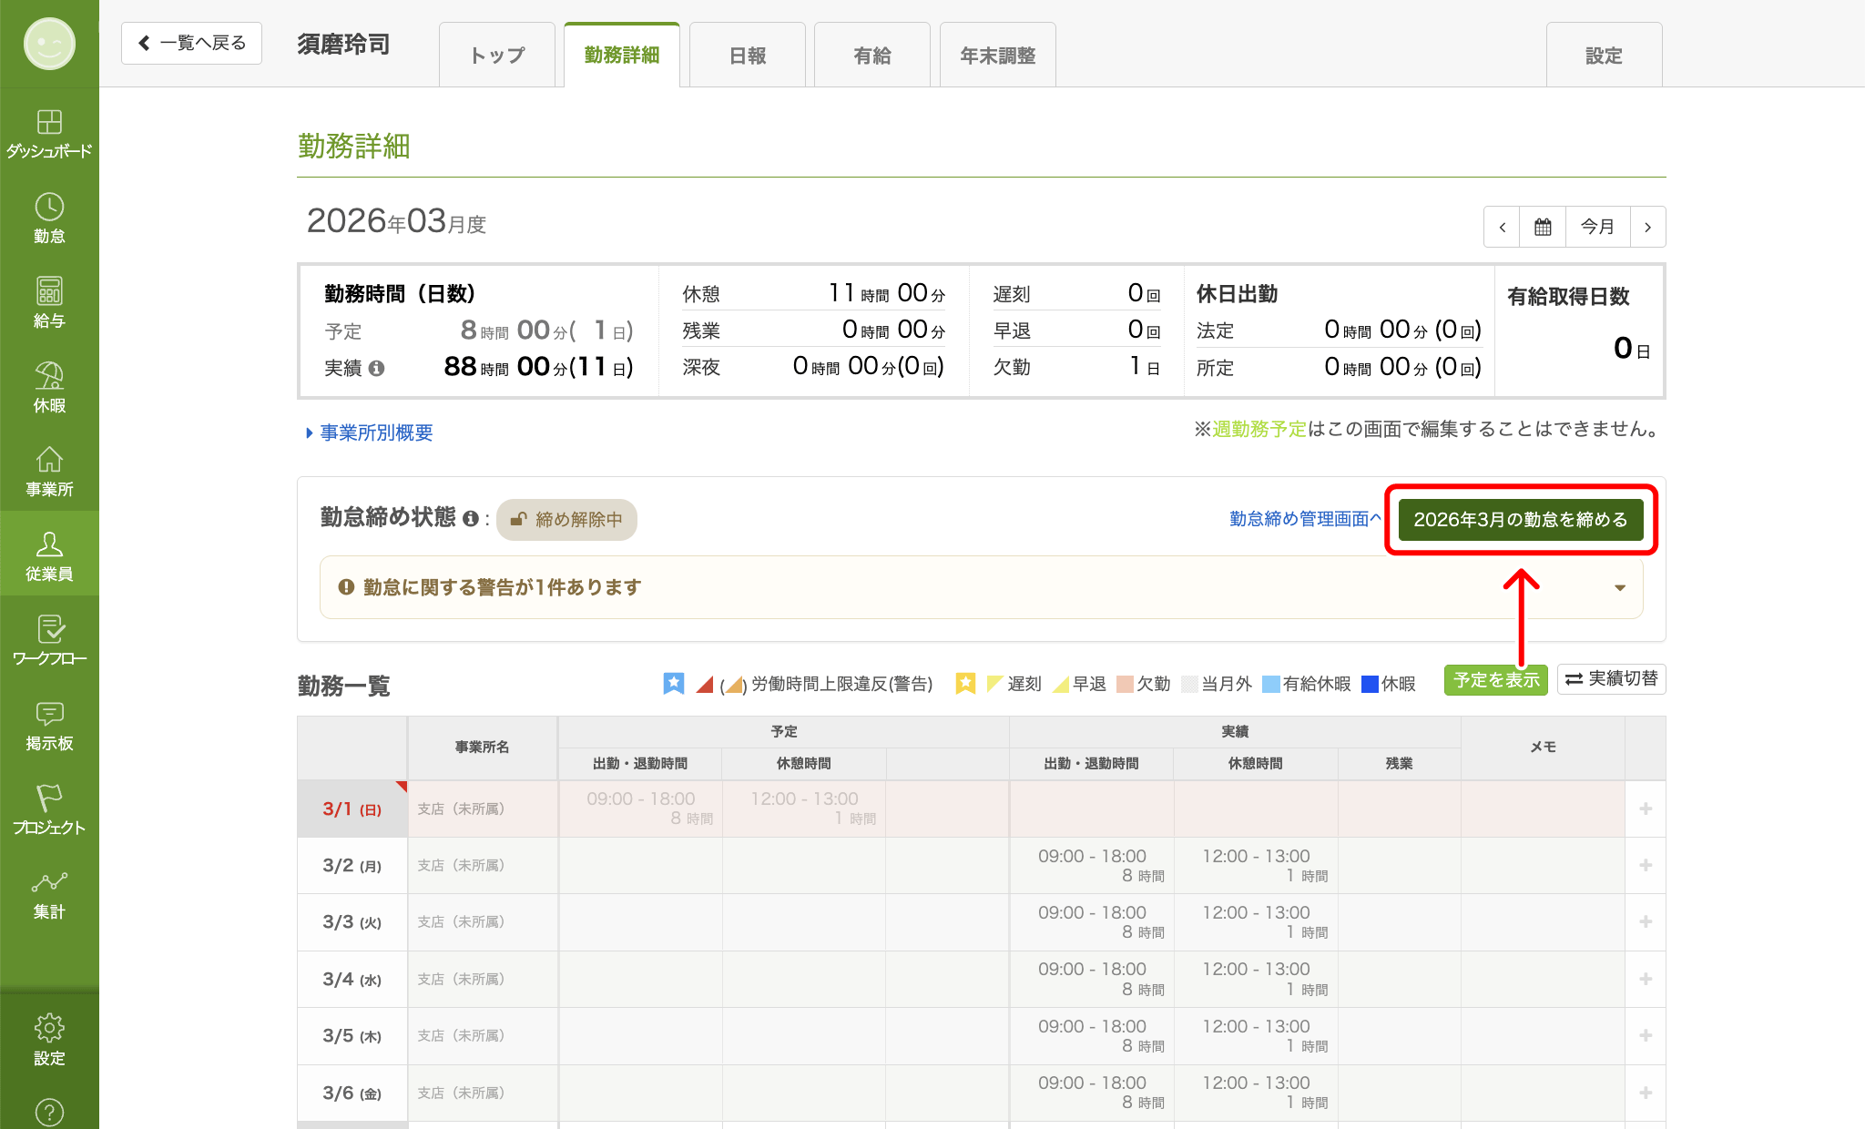Open the 休暇 umbrella icon in sidebar
The width and height of the screenshot is (1865, 1129).
[x=49, y=387]
